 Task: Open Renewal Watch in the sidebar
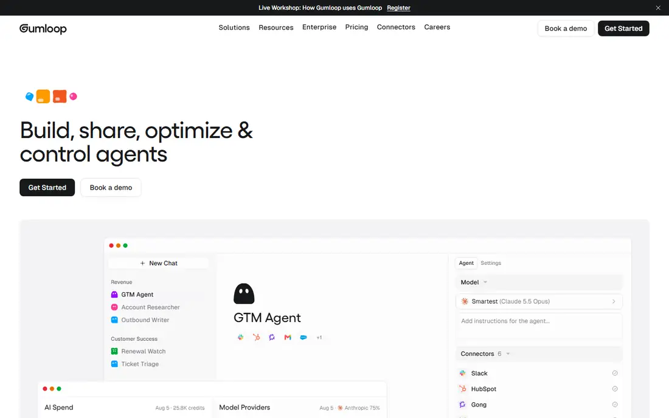(x=144, y=351)
